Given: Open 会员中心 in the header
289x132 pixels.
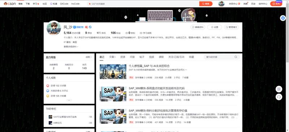Looking at the screenshot, I should coord(234,4).
